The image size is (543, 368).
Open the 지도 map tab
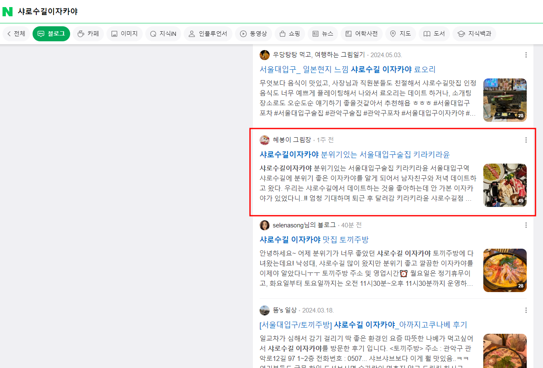click(400, 34)
